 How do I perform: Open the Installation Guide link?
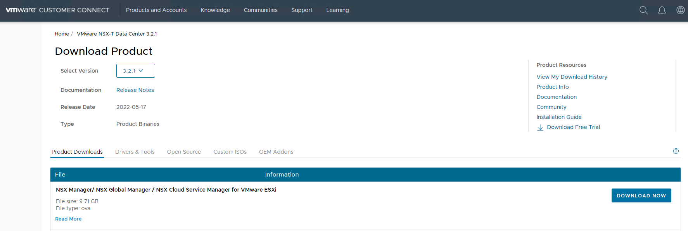(559, 117)
